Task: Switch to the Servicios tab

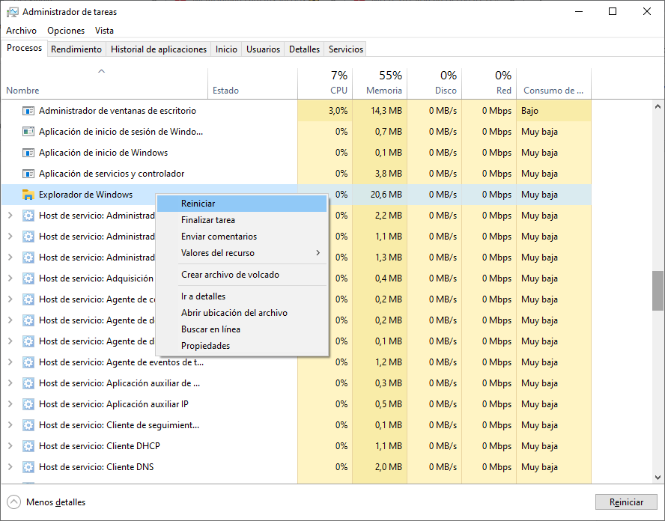Action: point(346,49)
